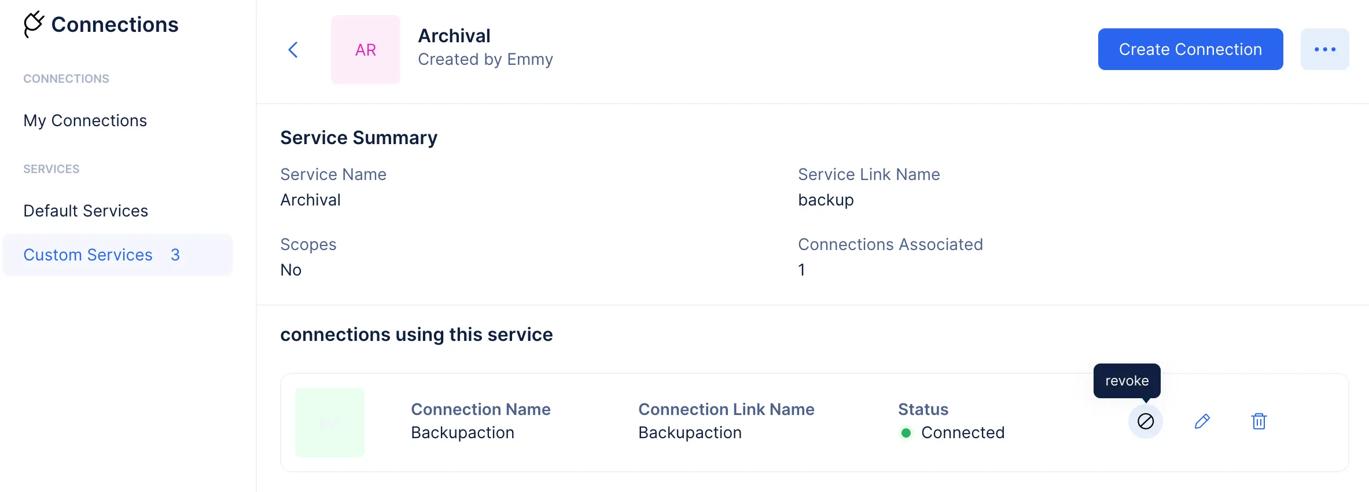Edit the Backupaction connection with pencil icon

point(1202,421)
